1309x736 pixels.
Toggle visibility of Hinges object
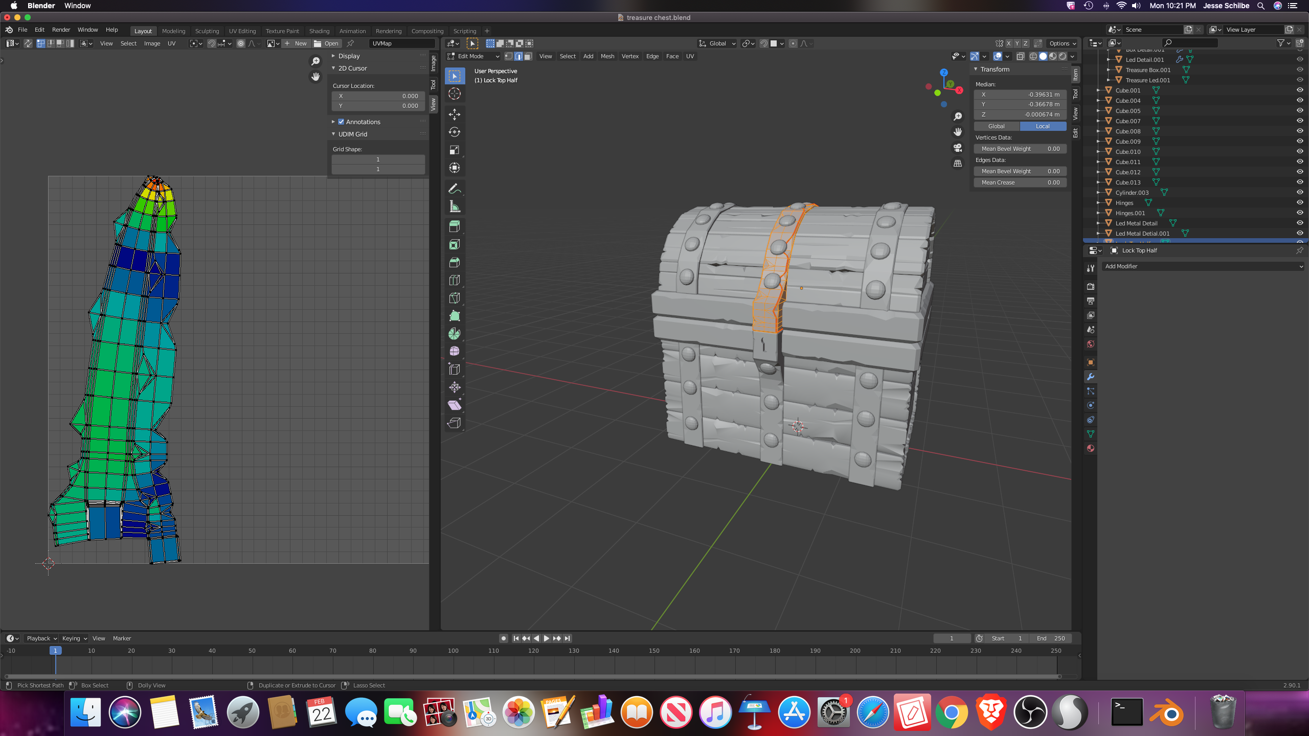(1299, 202)
